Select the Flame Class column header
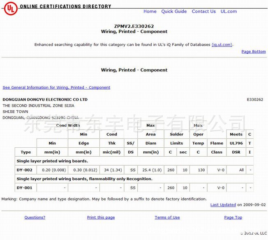The image size is (268, 240). 217,148
